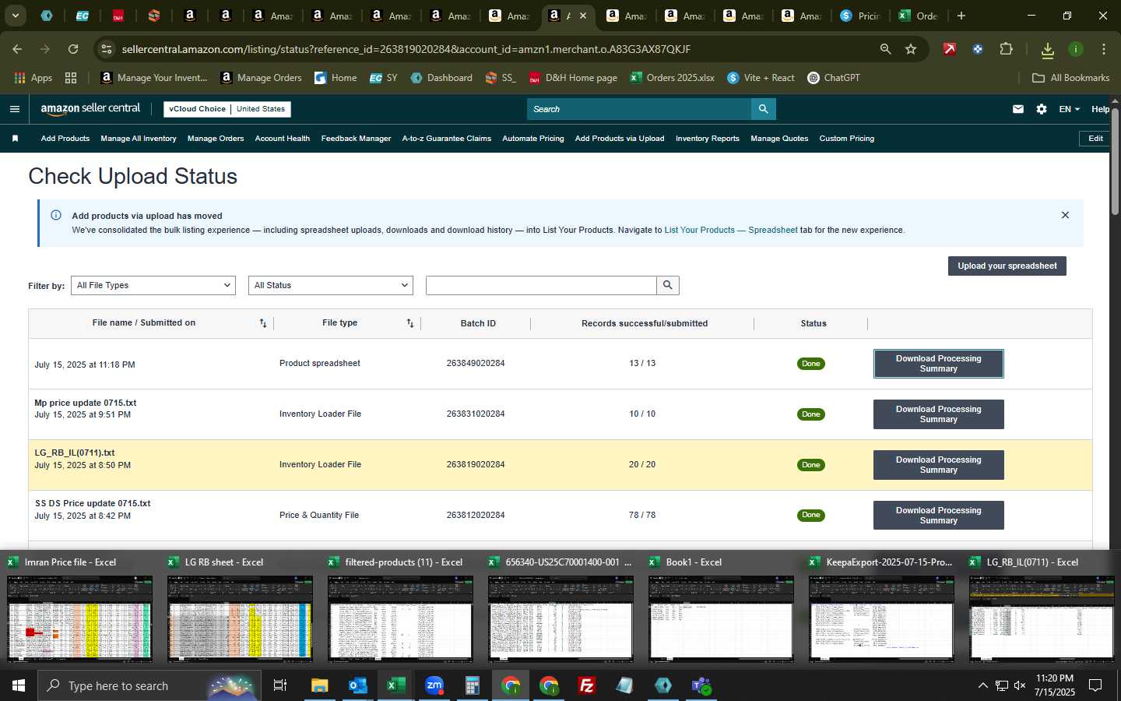
Task: Open Chrome's tab search dropdown arrow
Action: pos(15,16)
